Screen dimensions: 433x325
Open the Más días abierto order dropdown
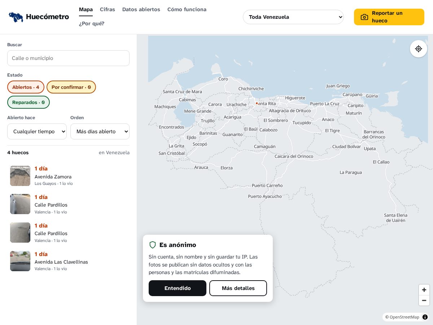point(100,131)
